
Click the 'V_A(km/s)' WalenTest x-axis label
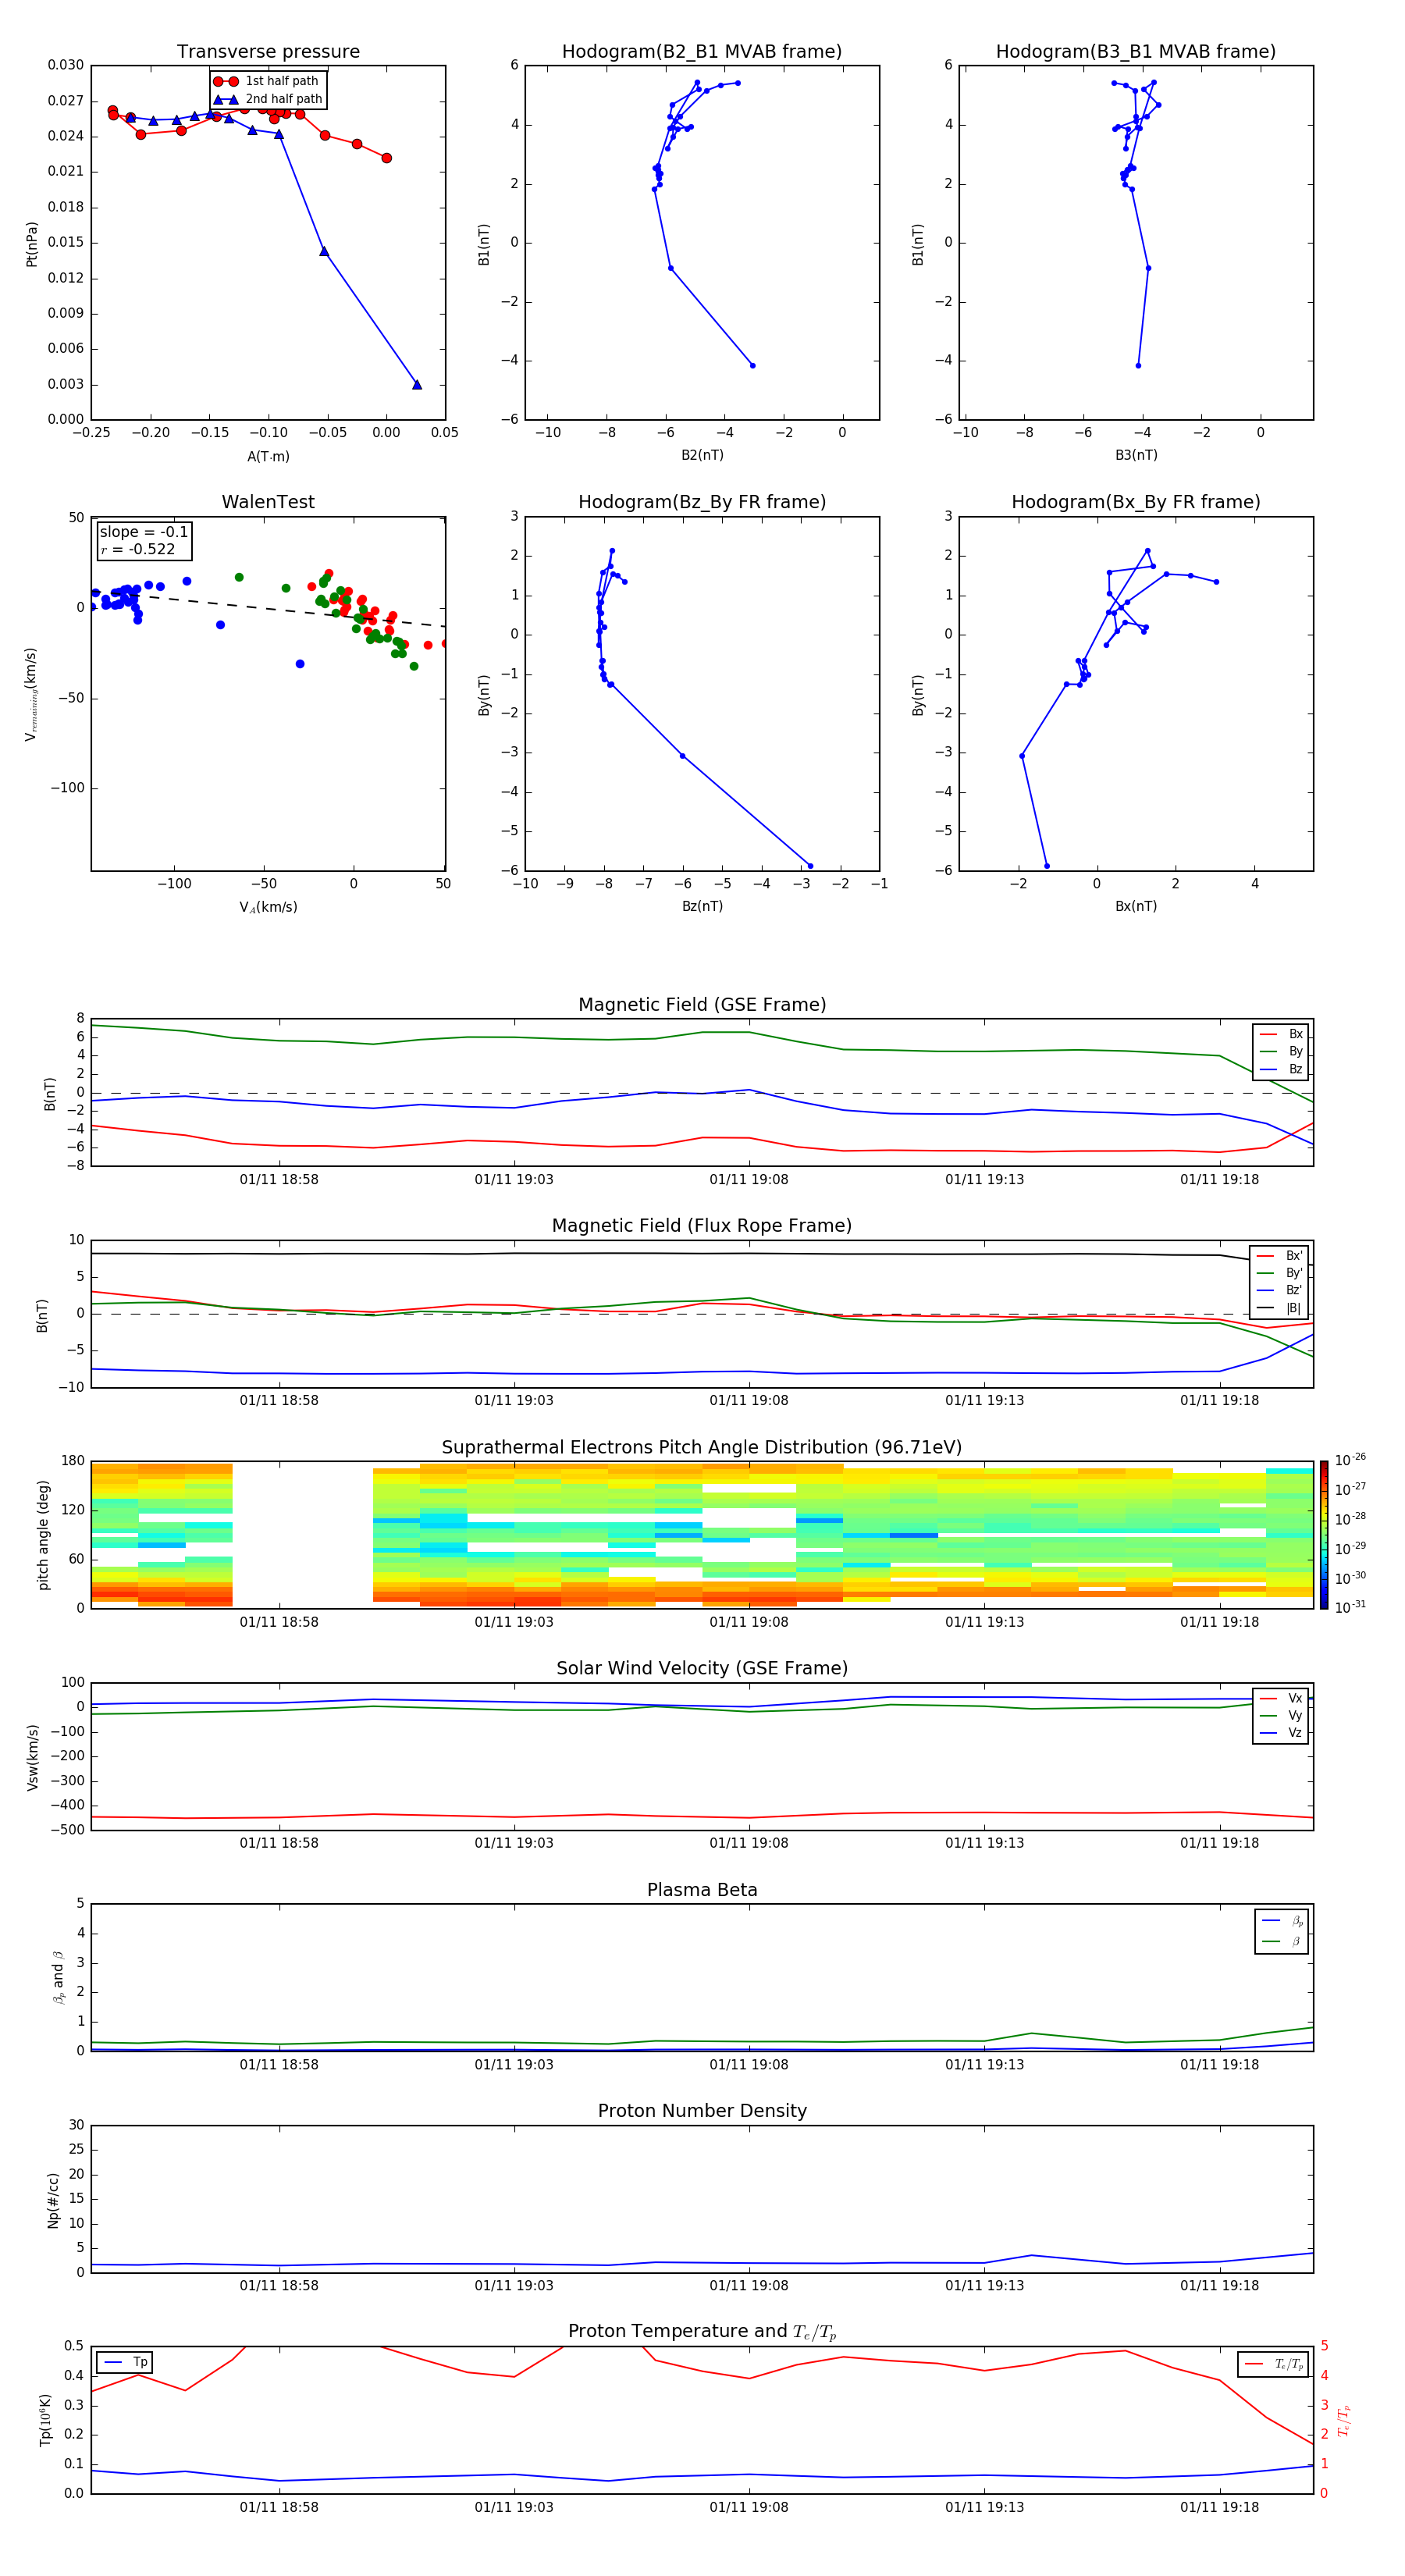point(268,907)
